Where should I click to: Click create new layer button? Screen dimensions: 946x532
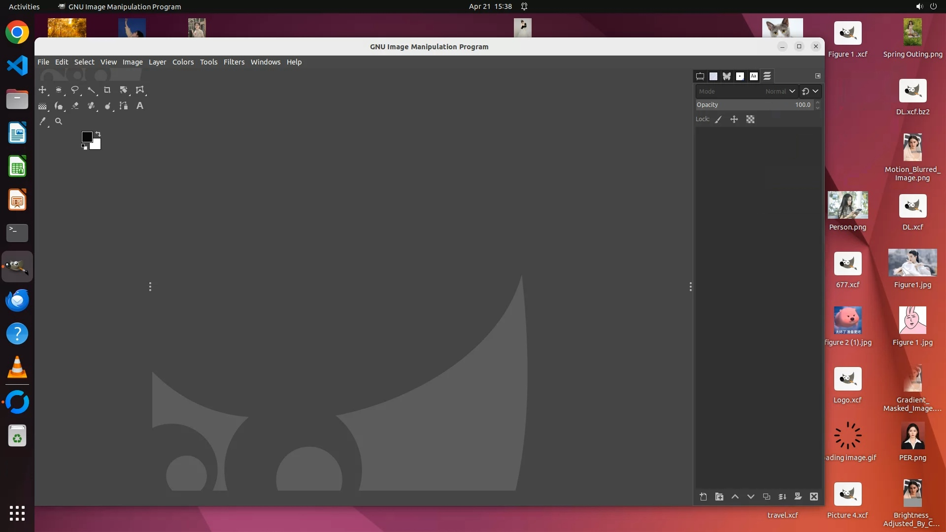[703, 497]
